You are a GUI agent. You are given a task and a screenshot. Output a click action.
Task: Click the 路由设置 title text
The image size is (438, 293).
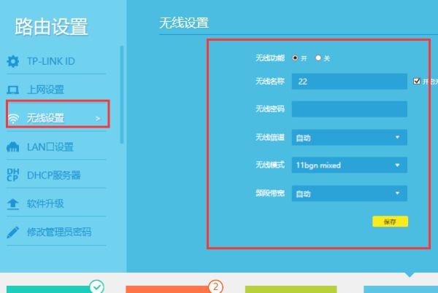[51, 27]
